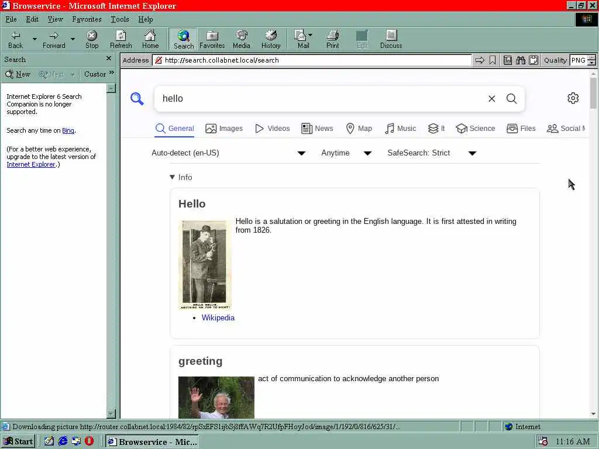The width and height of the screenshot is (599, 449).
Task: Launch Internet Explorer from quick launch
Action: tap(63, 441)
